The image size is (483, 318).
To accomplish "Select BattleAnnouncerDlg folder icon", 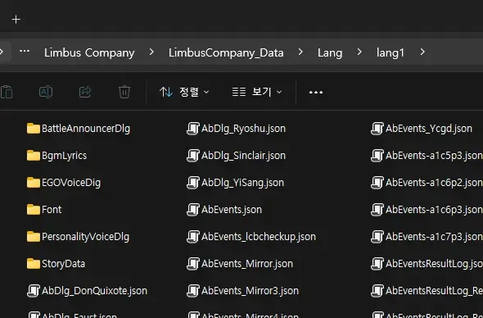I will [x=34, y=129].
